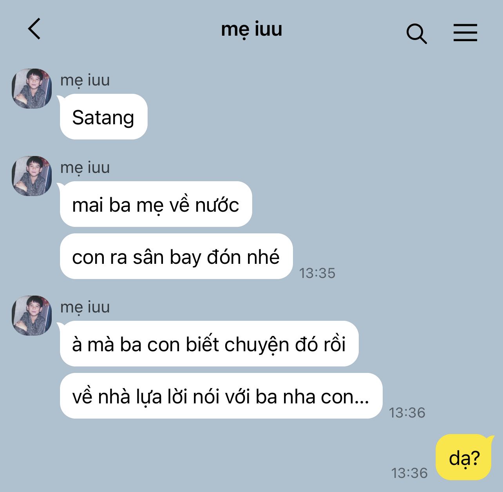Open avatar beside "mai ba mẹ về nước"
Screen dimensions: 503x492
pyautogui.click(x=32, y=176)
